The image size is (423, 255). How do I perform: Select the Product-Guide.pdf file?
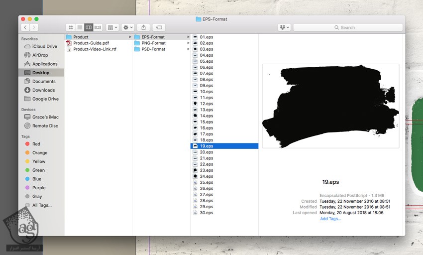[x=91, y=43]
